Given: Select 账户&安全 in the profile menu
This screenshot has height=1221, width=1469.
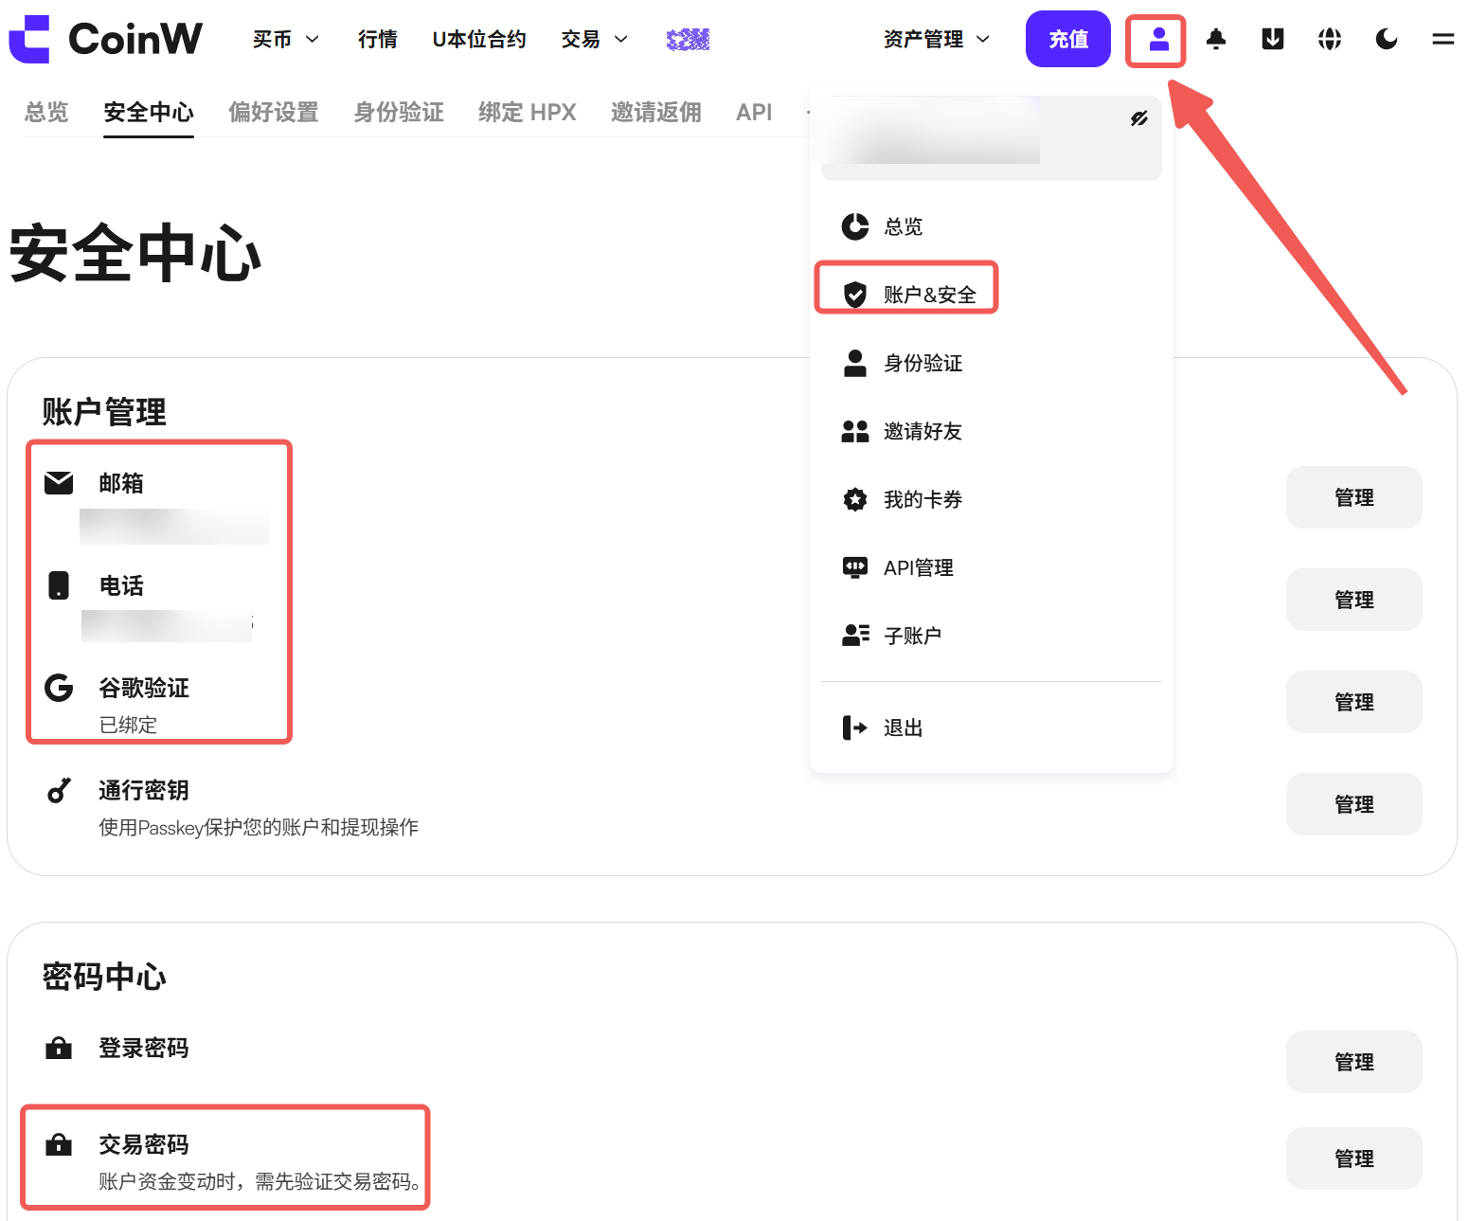Looking at the screenshot, I should (x=928, y=295).
